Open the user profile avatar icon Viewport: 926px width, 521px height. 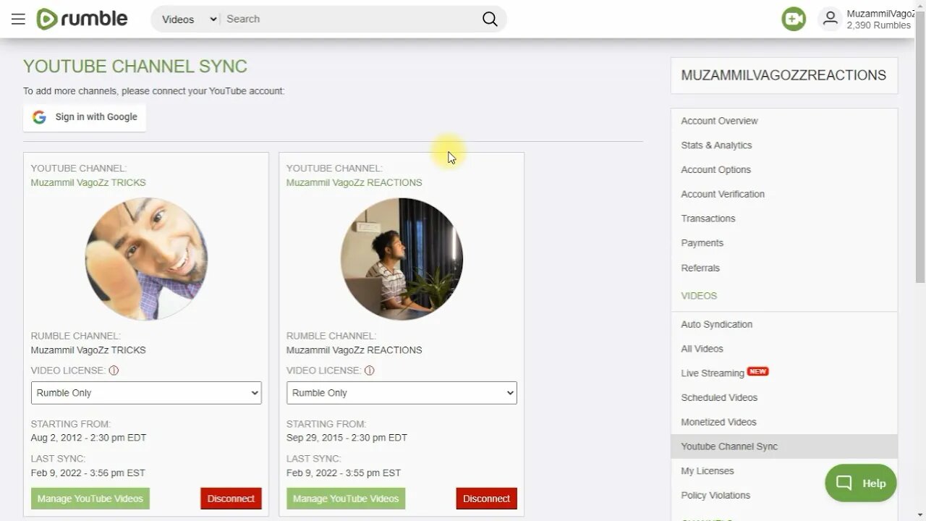830,19
